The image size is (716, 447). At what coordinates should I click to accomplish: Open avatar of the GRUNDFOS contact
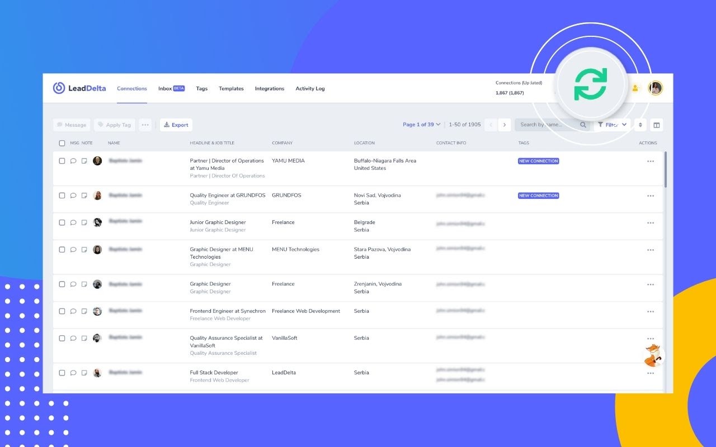[x=97, y=196]
